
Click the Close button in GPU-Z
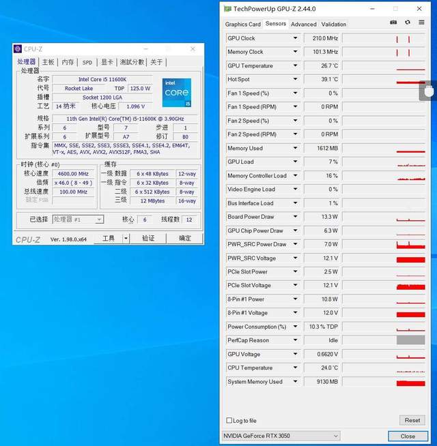coord(408,436)
